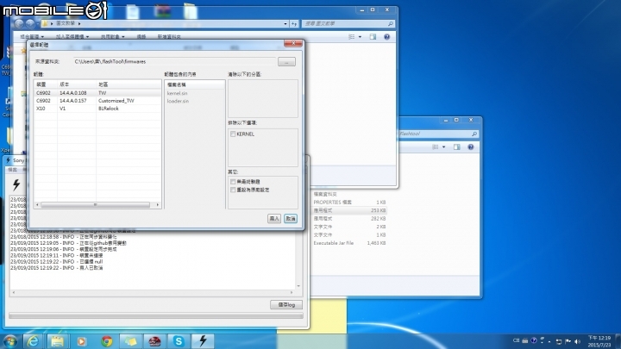Open the Windows Start menu

(x=9, y=341)
